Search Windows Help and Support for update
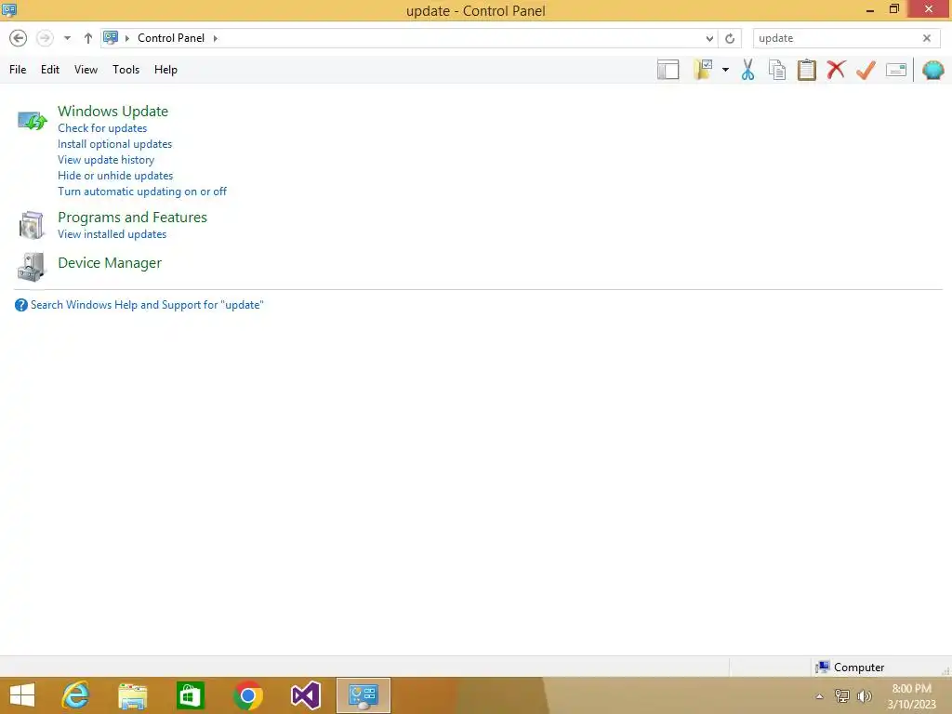Screen dimensions: 952x714 click(147, 305)
